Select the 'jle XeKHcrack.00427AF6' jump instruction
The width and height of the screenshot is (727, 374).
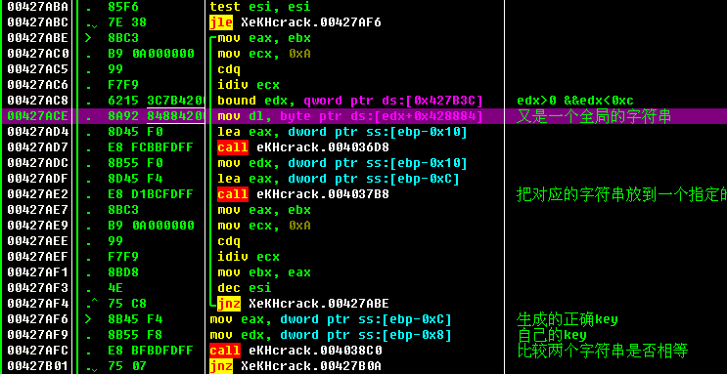pos(295,22)
